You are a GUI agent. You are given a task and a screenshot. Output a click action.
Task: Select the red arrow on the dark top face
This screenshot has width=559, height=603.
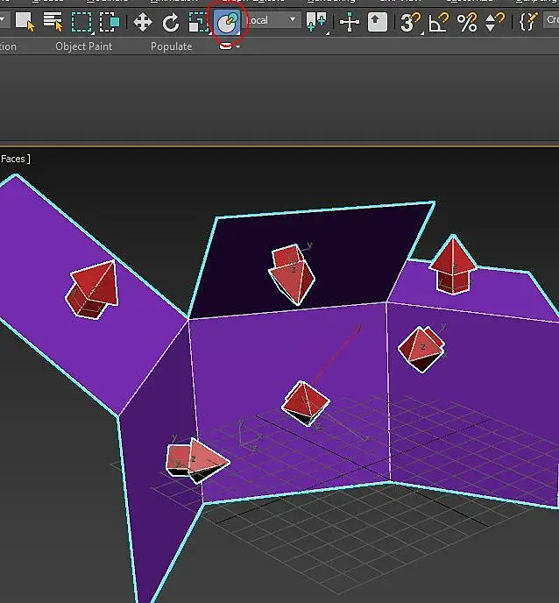(x=292, y=274)
